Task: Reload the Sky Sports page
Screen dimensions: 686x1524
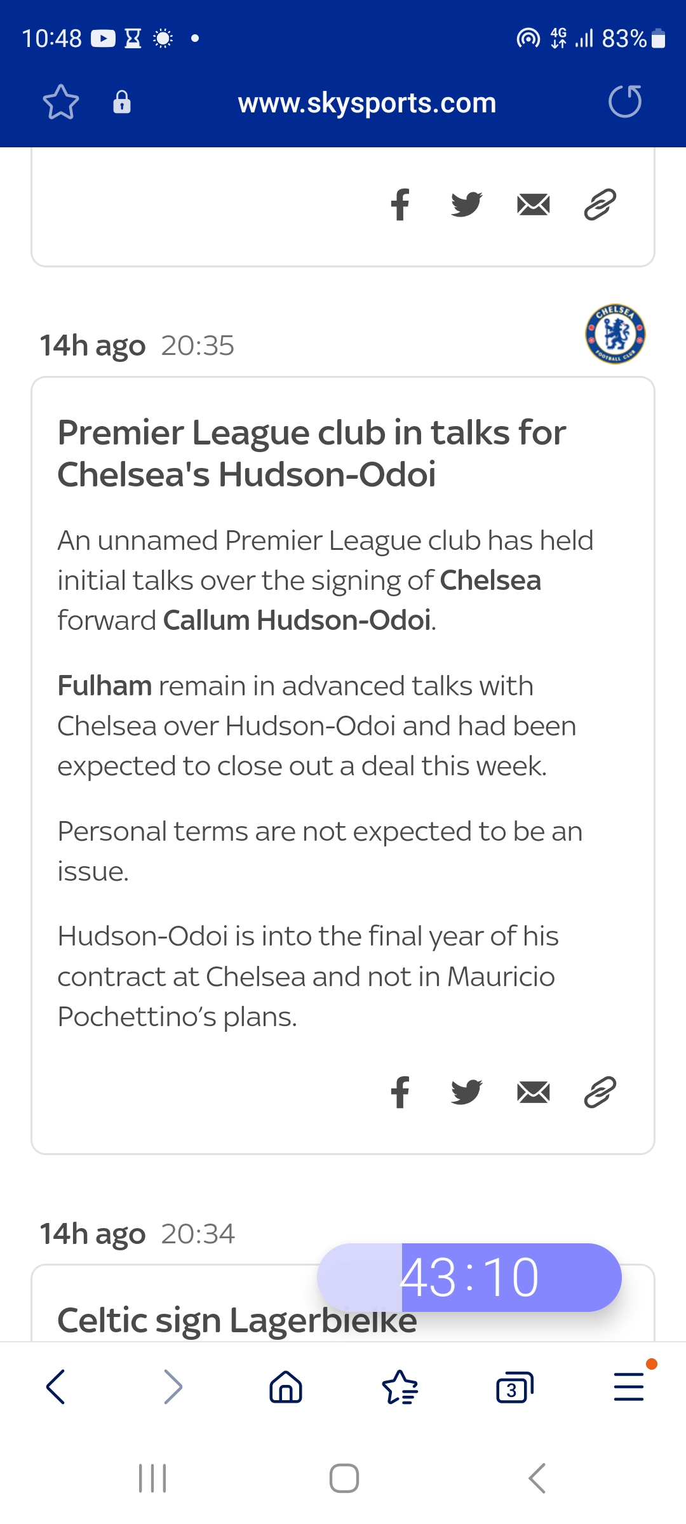Action: click(x=625, y=102)
